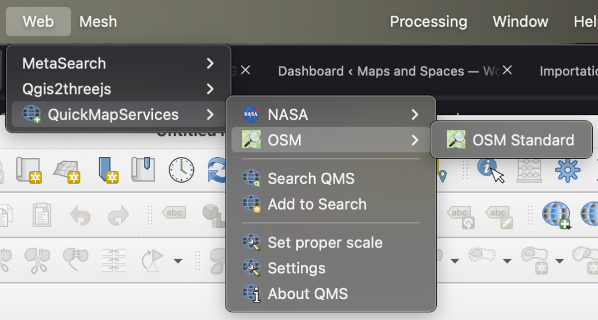The width and height of the screenshot is (598, 320).
Task: Click the Search QMS globe icon
Action: tap(251, 179)
